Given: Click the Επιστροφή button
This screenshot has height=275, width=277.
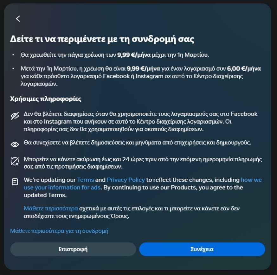Looking at the screenshot, I should pos(73,249).
